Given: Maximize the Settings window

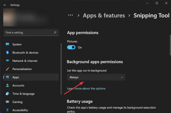Looking at the screenshot, I should tap(157, 3).
